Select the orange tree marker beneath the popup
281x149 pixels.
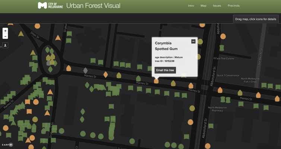point(156,80)
